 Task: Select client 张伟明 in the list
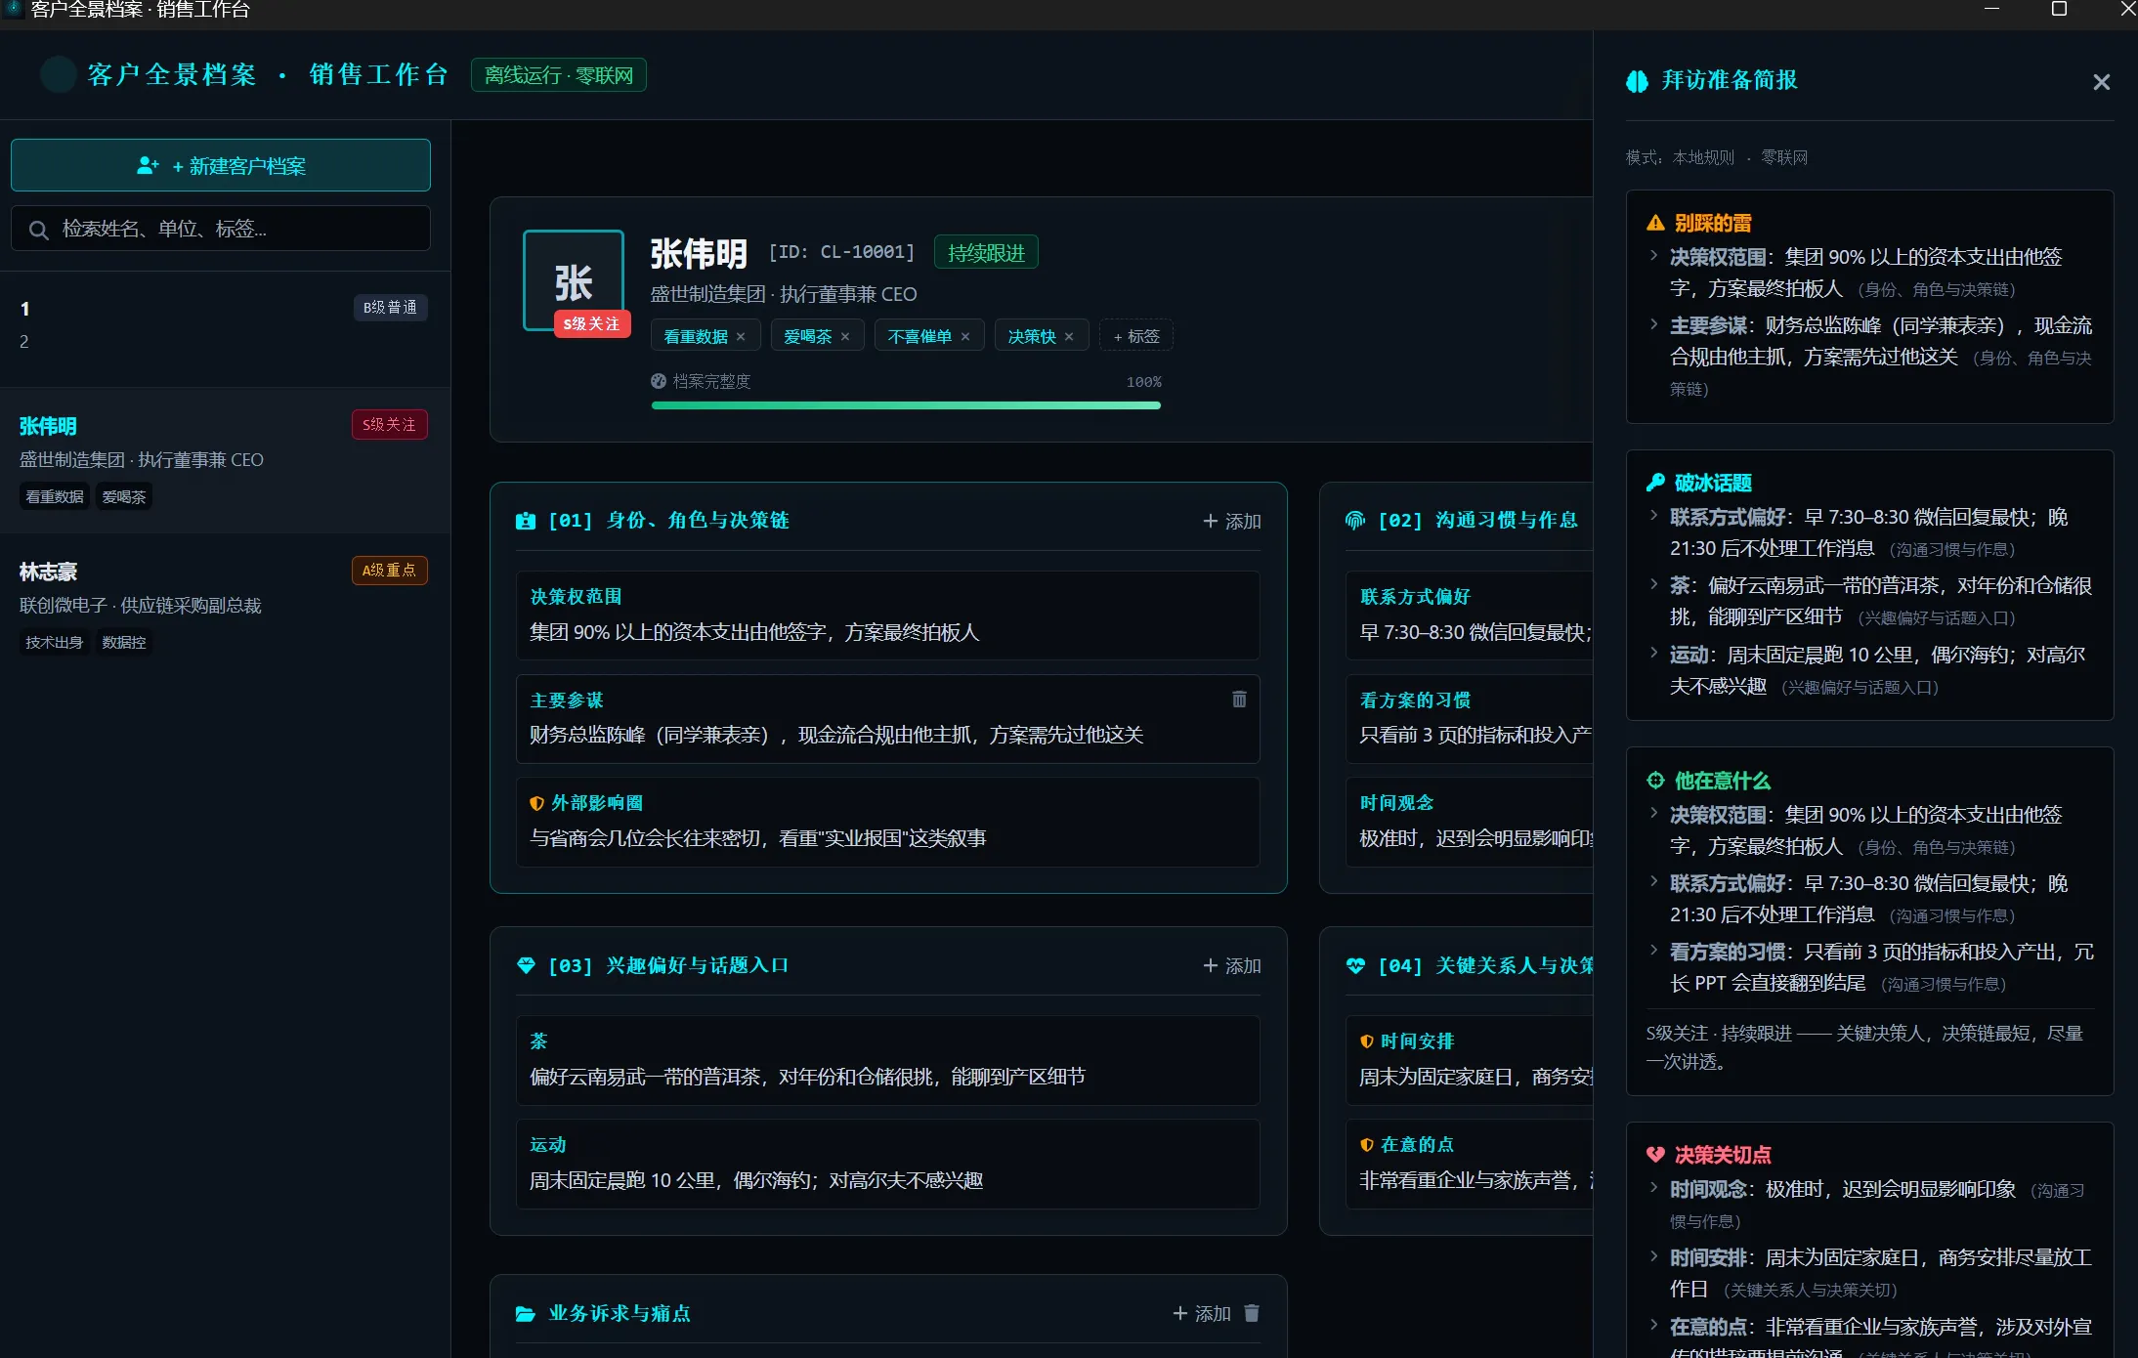pos(225,460)
